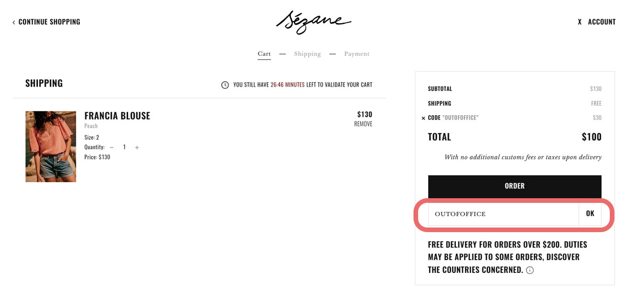
Task: Click the clock timer icon
Action: pos(225,85)
